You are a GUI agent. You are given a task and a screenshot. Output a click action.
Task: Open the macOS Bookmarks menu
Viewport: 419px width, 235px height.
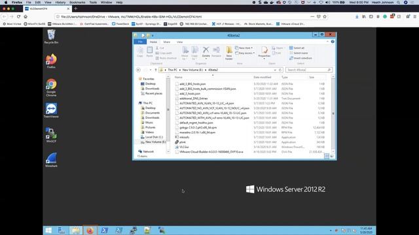point(77,3)
